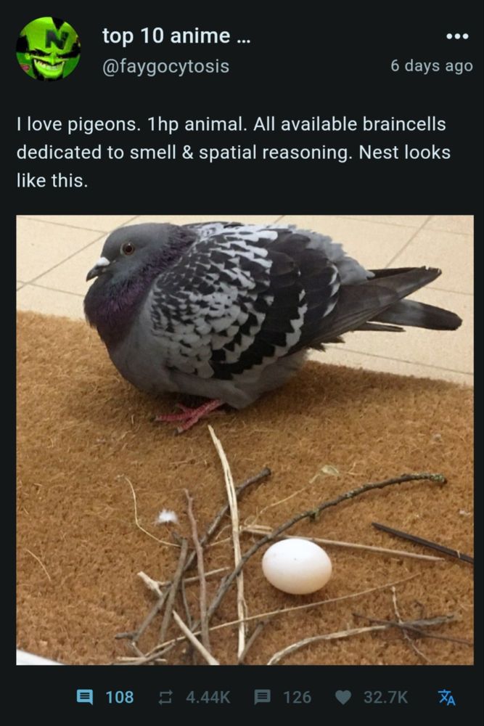Tap the reblog arrows icon
The image size is (484, 726).
coord(165,697)
